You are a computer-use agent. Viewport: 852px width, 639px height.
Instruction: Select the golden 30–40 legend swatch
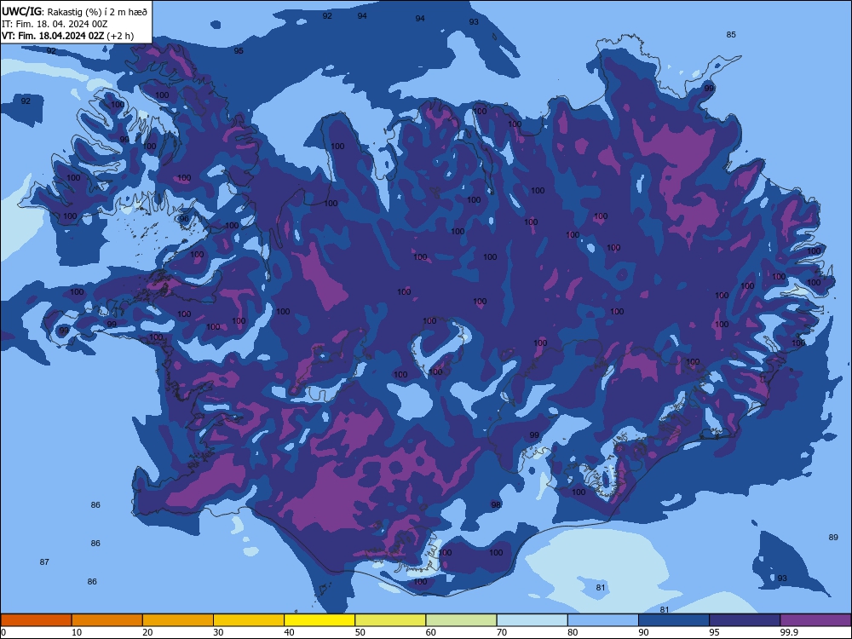pos(249,620)
